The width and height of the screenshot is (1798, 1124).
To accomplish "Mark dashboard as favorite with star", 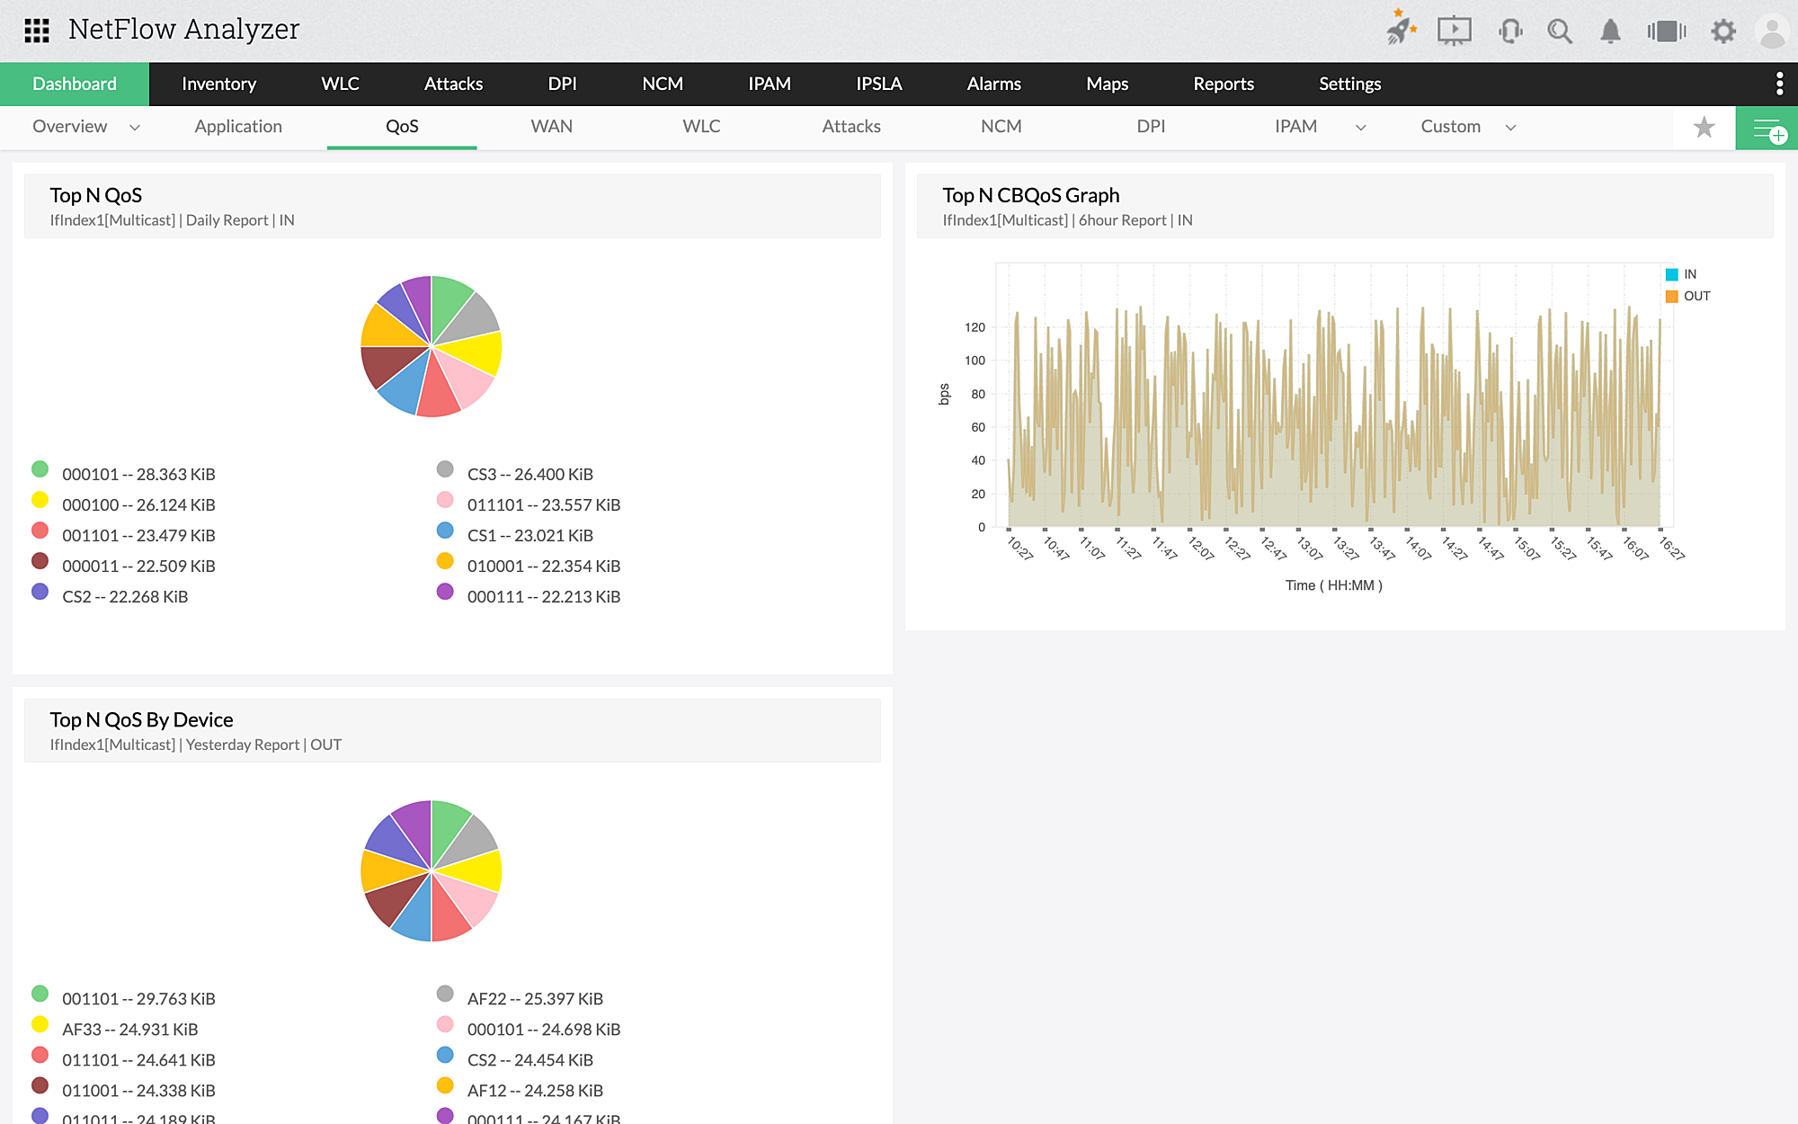I will 1704,128.
